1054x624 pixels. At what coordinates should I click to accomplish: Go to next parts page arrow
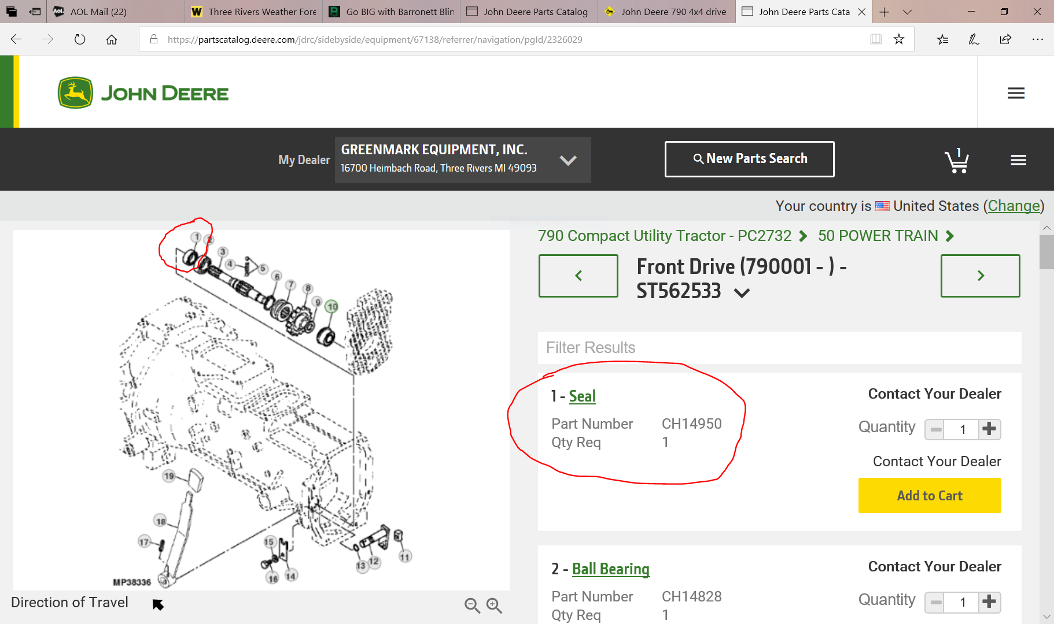[981, 276]
